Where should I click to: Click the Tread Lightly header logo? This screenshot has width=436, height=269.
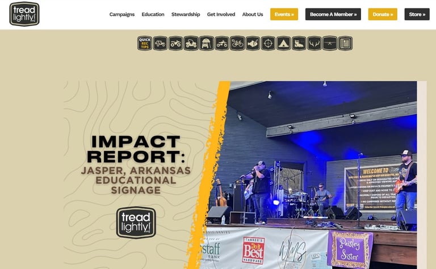[24, 14]
